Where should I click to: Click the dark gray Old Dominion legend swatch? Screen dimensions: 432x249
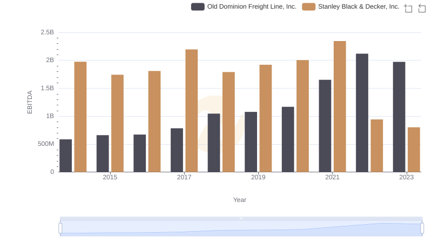pyautogui.click(x=198, y=6)
